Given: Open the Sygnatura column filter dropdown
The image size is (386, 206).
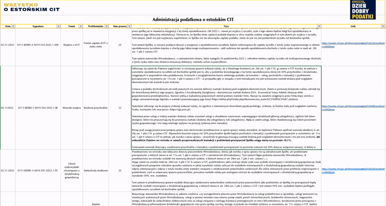Looking at the screenshot, I should point(58,26).
